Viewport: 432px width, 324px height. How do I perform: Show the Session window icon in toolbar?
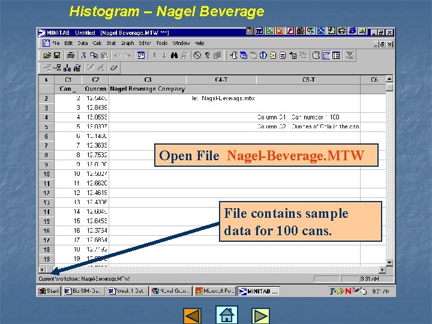[233, 55]
